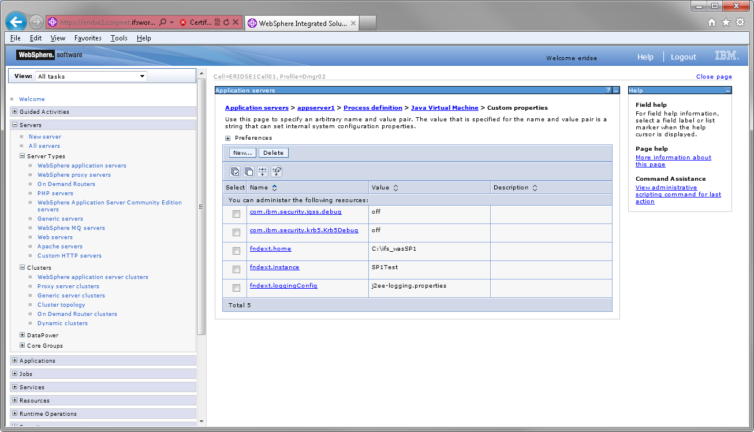Check the fndext.loggingConfig row checkbox

click(236, 288)
